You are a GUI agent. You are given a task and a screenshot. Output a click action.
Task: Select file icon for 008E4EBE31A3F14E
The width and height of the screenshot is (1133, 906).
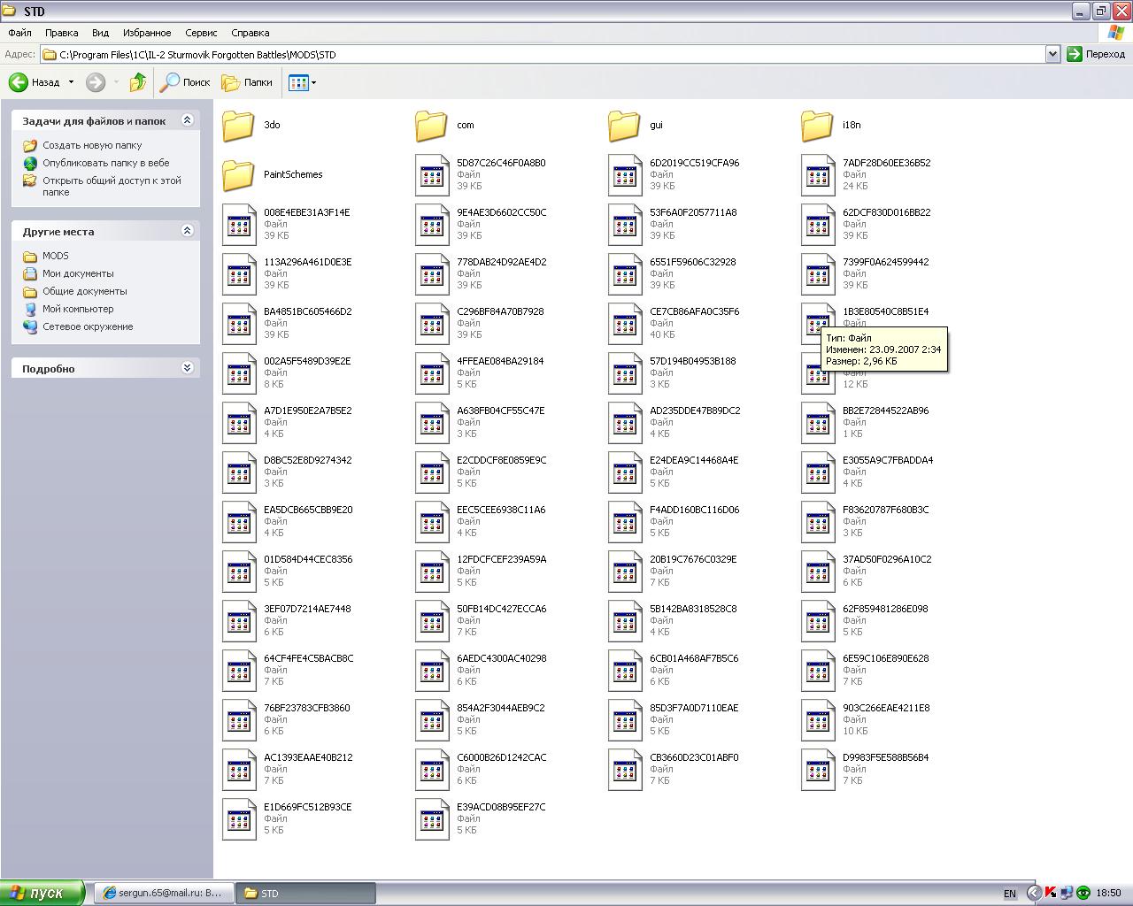239,225
